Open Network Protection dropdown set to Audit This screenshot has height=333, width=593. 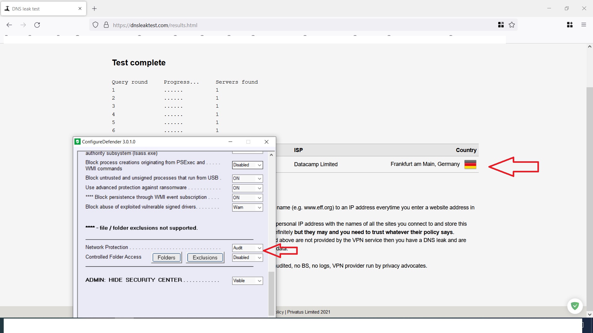247,248
